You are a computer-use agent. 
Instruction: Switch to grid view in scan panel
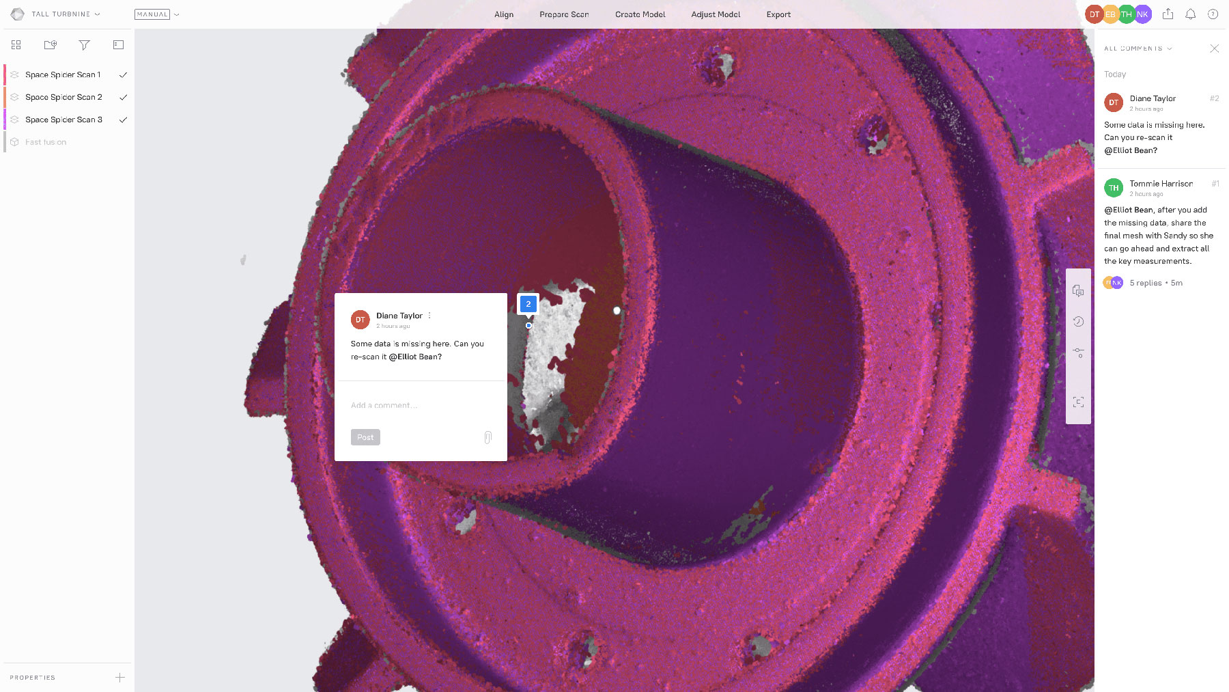click(16, 44)
